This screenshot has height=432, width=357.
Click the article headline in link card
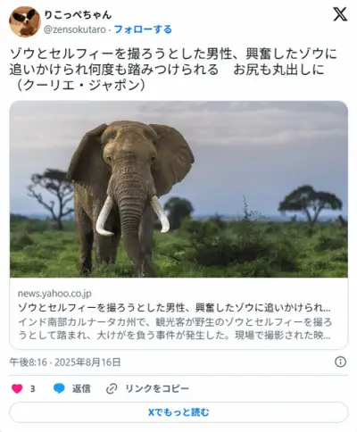[x=174, y=308]
